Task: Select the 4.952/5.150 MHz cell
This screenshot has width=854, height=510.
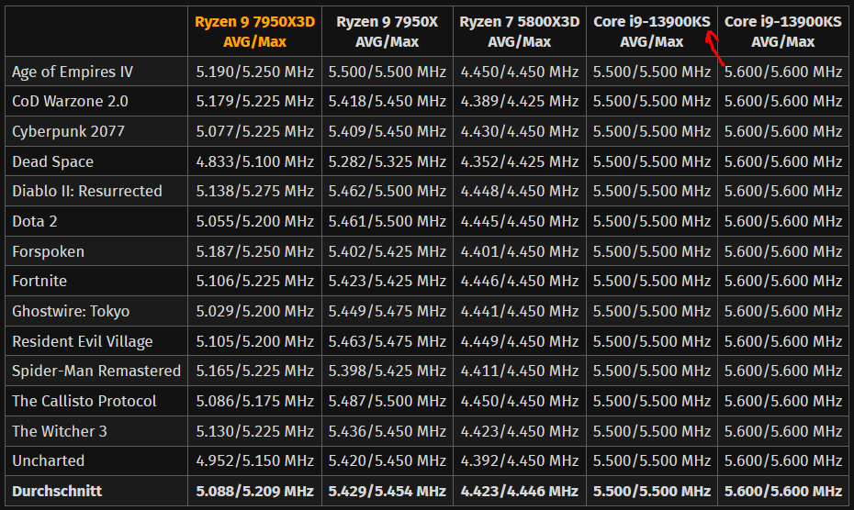Action: click(x=255, y=460)
